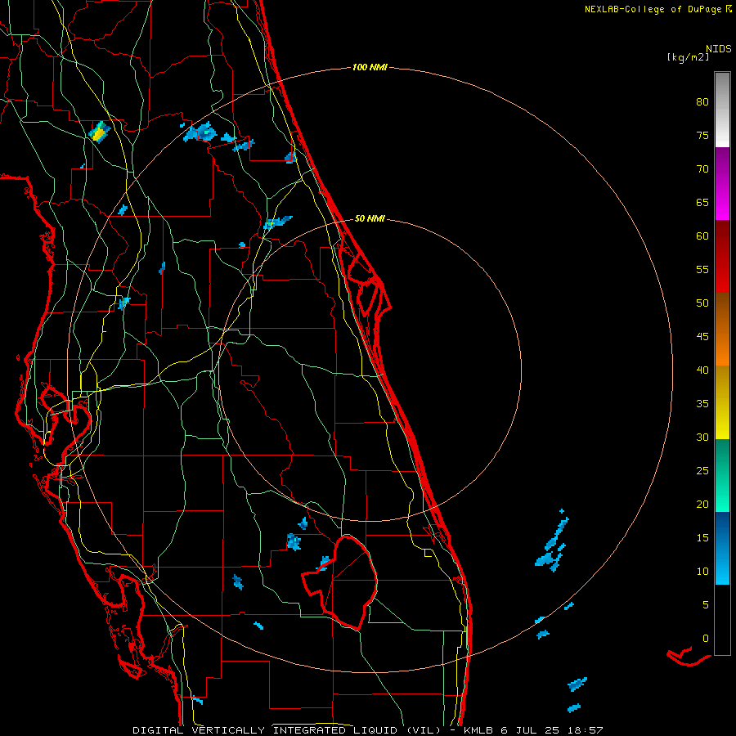This screenshot has height=736, width=736.
Task: Select the 75 value on the VIL scale
Action: click(x=702, y=135)
